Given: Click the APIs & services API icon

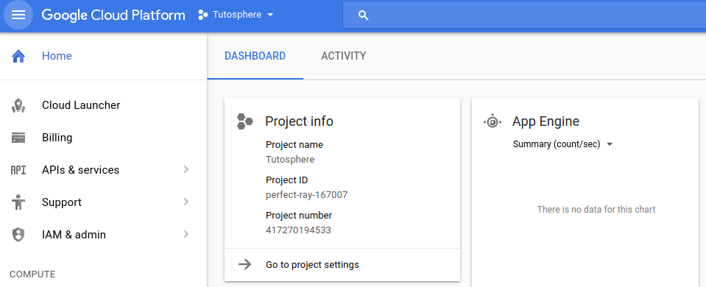Looking at the screenshot, I should (x=18, y=170).
